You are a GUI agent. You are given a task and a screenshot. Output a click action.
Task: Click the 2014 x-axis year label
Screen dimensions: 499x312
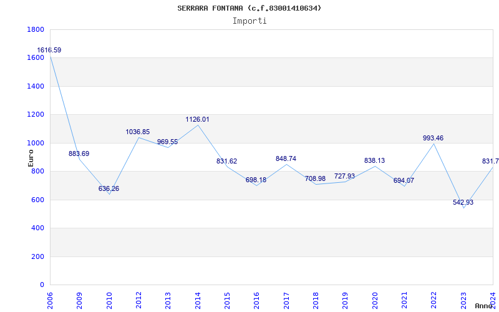pos(198,298)
